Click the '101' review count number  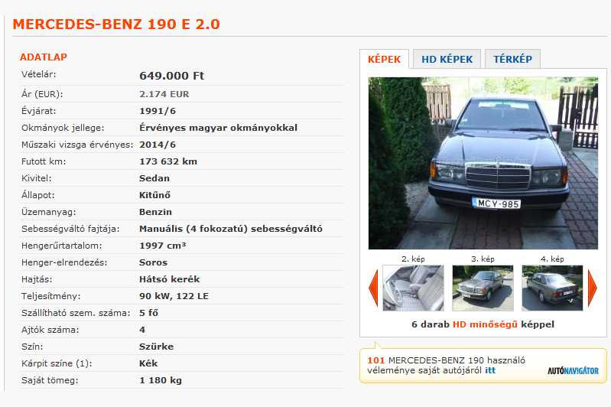[x=376, y=360]
